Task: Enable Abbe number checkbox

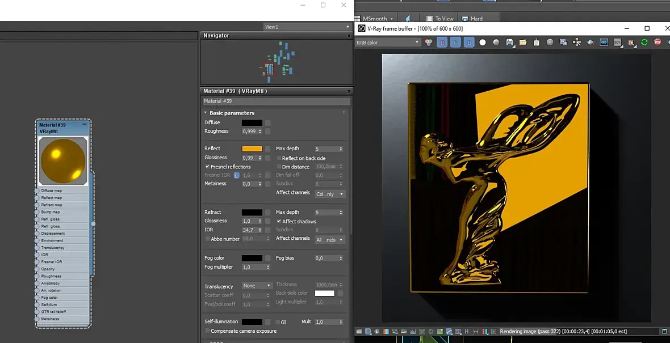Action: 207,239
